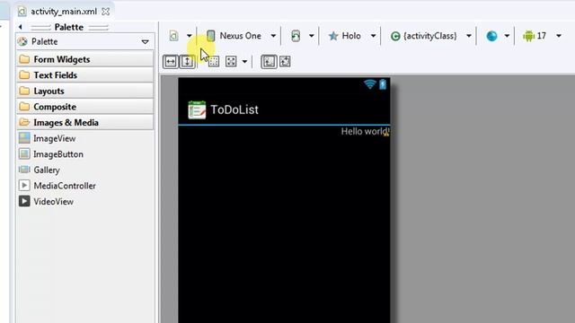Click the {activityClass} label
Screen dimensions: 575x323
pyautogui.click(x=430, y=36)
